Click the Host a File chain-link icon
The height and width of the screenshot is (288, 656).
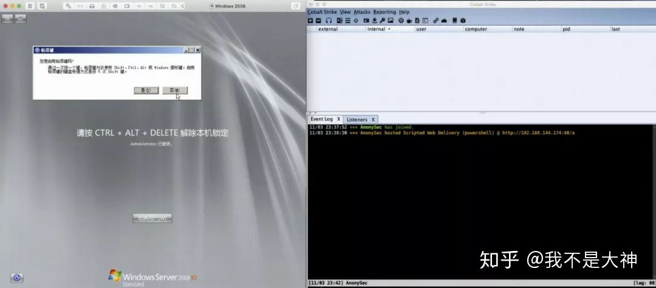(x=436, y=21)
